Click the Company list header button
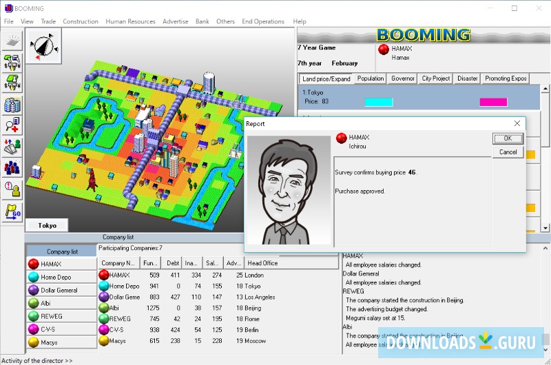 [62, 251]
